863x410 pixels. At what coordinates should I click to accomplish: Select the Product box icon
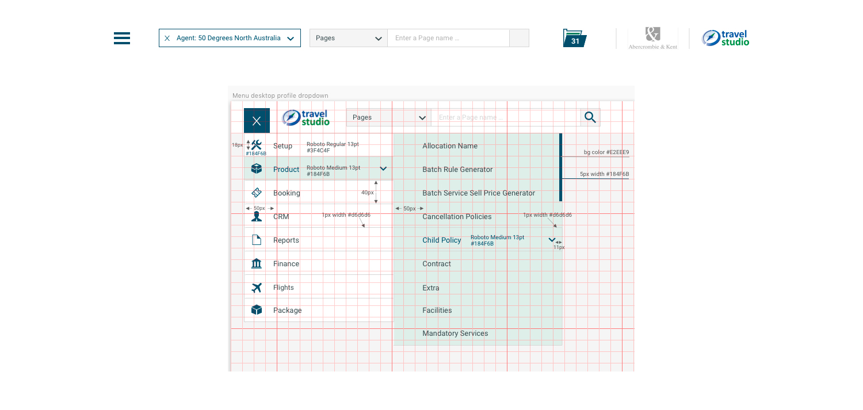pyautogui.click(x=257, y=168)
